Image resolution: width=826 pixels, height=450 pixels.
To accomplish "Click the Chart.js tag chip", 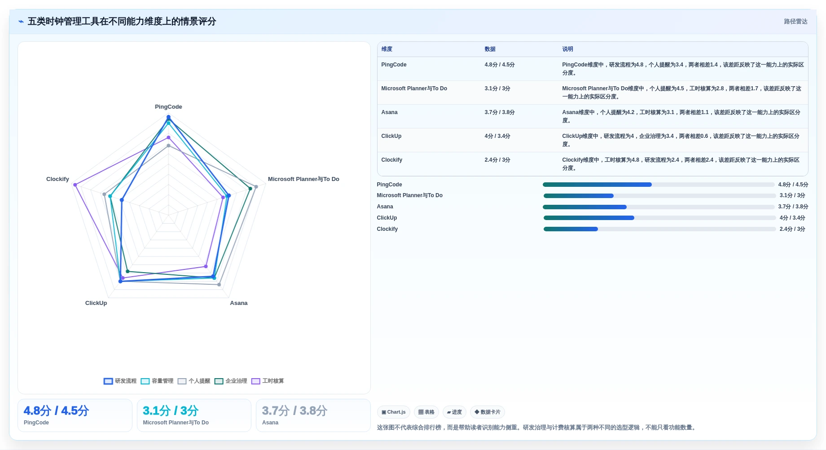I will click(x=394, y=412).
